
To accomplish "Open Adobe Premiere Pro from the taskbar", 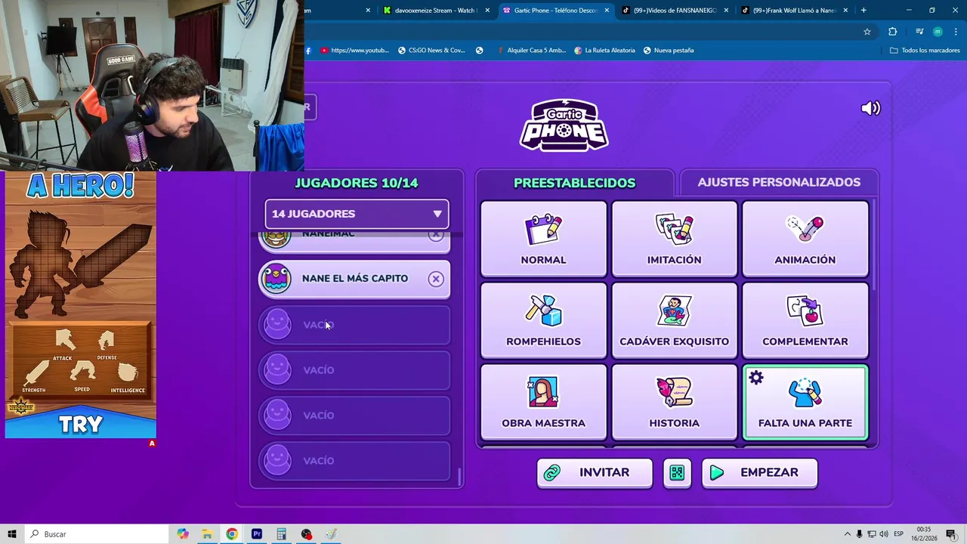I will (257, 534).
